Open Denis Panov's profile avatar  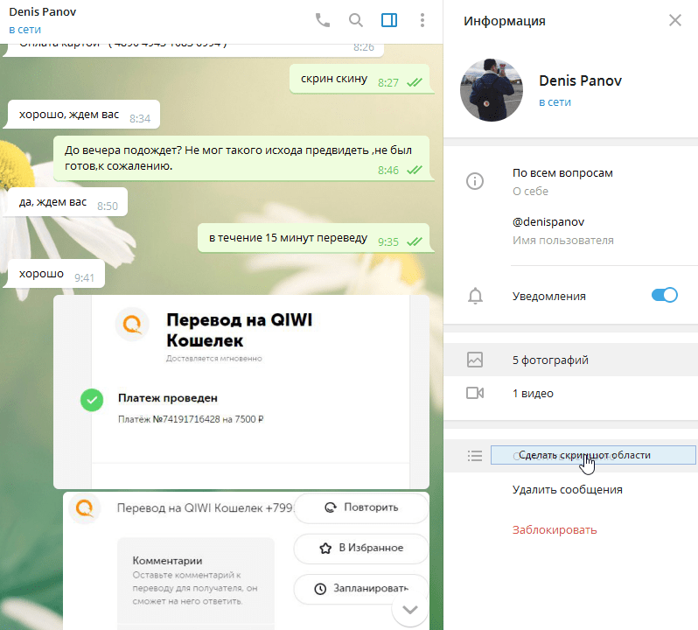(492, 90)
